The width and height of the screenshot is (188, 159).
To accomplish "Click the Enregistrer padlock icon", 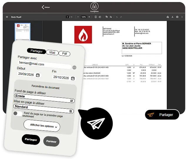I will 94,6.
